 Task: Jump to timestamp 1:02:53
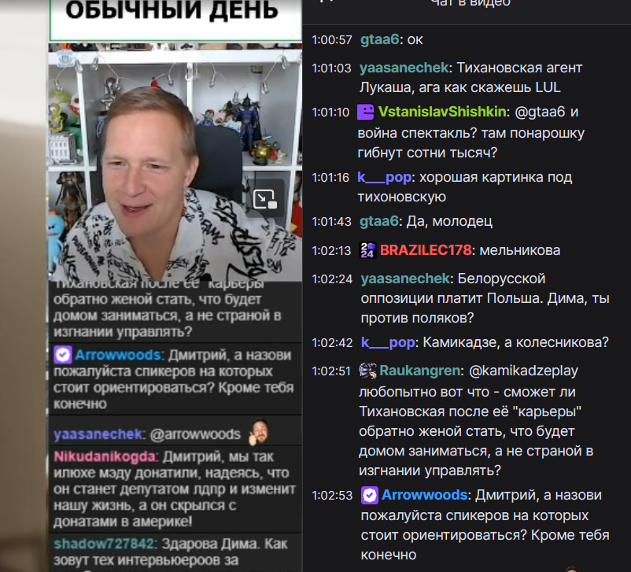(332, 496)
